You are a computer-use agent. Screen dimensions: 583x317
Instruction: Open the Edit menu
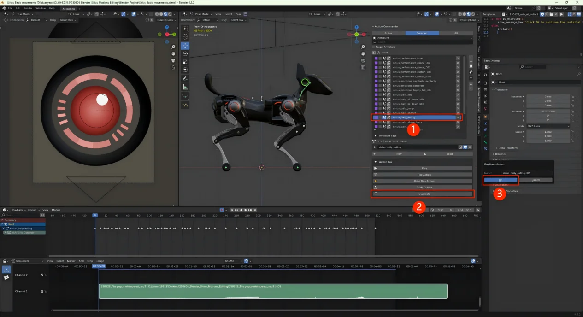(18, 8)
